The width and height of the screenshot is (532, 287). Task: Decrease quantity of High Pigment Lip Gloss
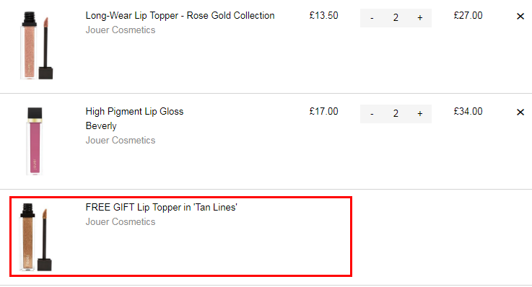(x=372, y=113)
